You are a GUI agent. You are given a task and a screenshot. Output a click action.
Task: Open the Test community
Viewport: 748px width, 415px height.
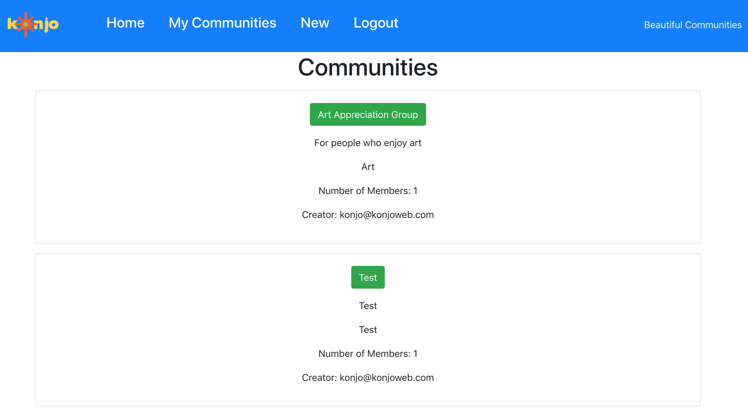[368, 277]
